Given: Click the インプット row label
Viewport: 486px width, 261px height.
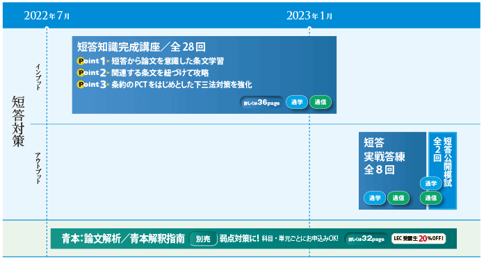Looking at the screenshot, I should [38, 77].
